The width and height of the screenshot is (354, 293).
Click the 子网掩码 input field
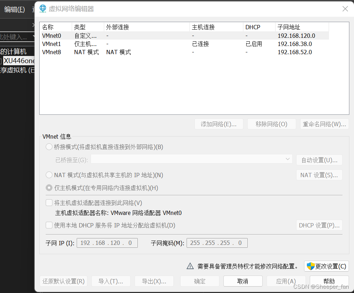[x=217, y=243]
